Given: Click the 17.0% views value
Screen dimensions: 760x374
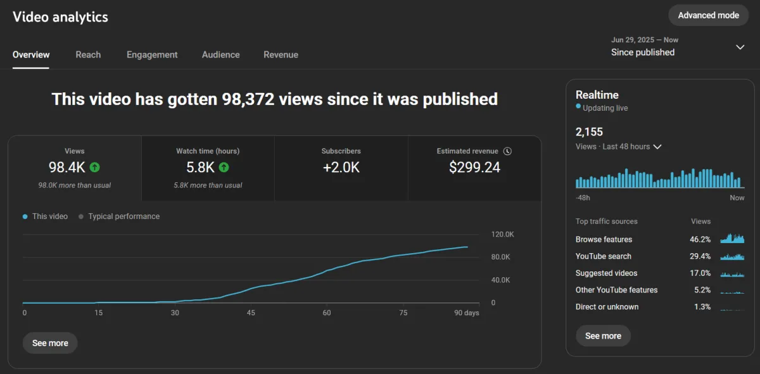Looking at the screenshot, I should [700, 273].
